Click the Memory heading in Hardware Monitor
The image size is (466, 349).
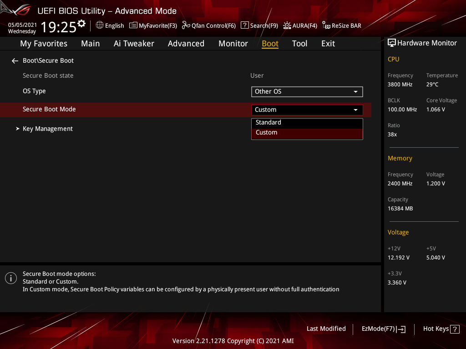pos(400,158)
